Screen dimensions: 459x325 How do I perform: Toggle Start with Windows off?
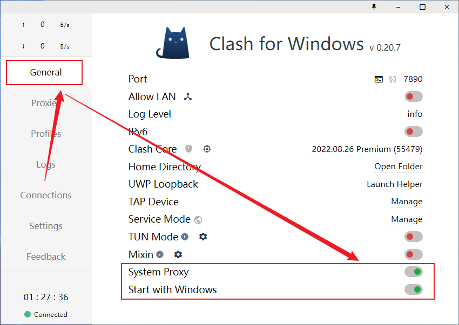point(413,289)
